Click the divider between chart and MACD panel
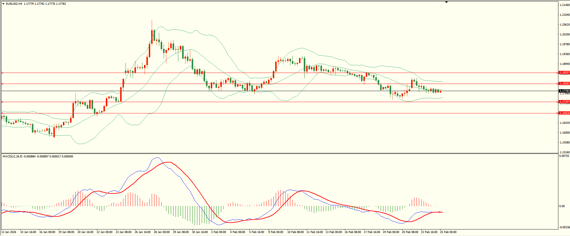The width and height of the screenshot is (570, 236). tap(279, 154)
